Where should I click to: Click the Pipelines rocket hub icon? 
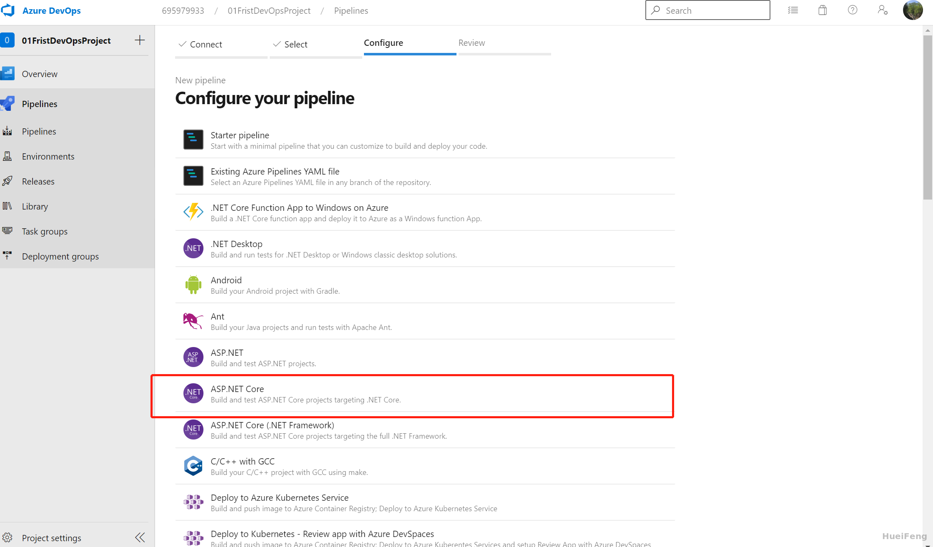8,104
